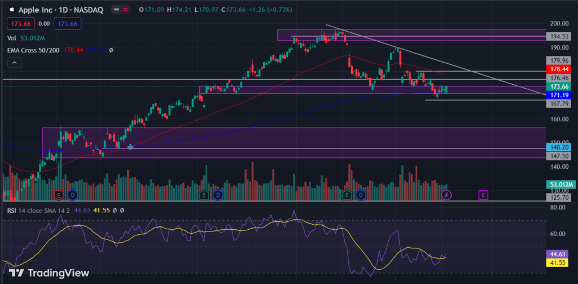Click 53.012M in the Vol legend
Image resolution: width=578 pixels, height=284 pixels.
pyautogui.click(x=33, y=38)
